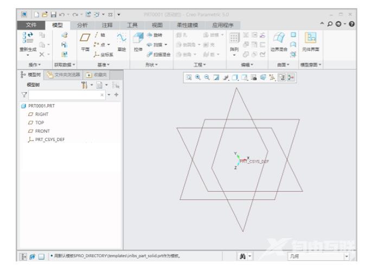Open the Favorites (收藏夹) tab
This screenshot has height=269, width=365.
coord(97,75)
